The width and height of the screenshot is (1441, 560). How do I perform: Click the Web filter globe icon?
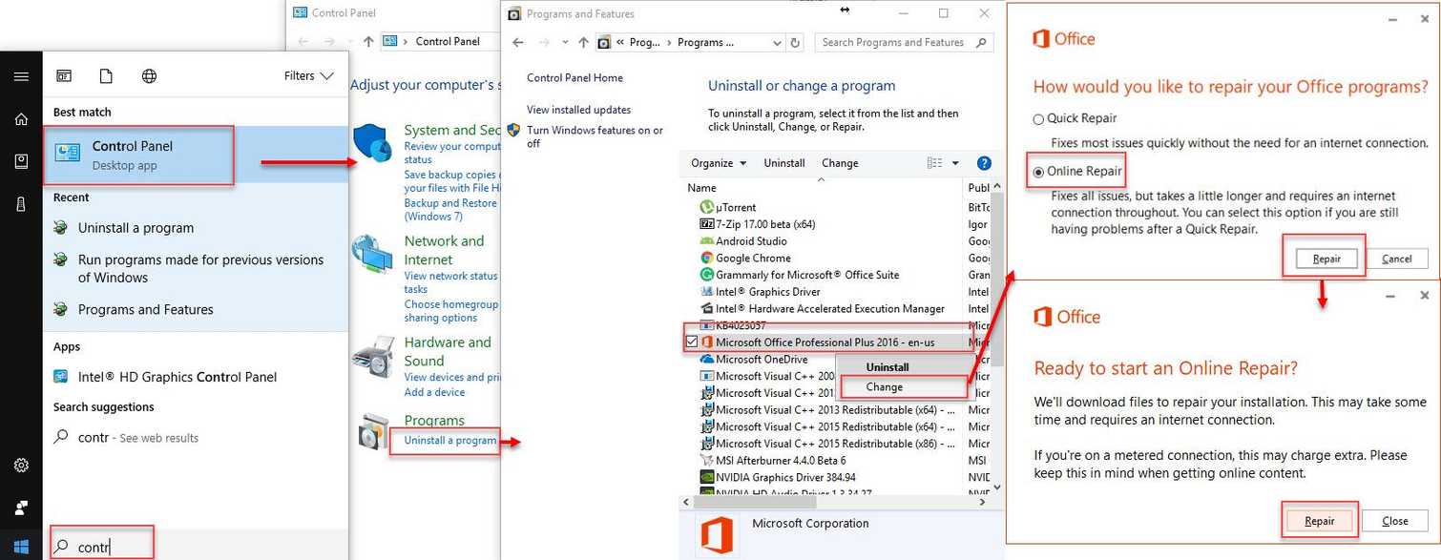148,75
